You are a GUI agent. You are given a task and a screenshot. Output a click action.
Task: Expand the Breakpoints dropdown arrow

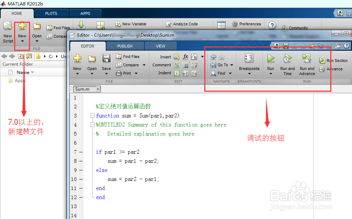click(x=249, y=74)
